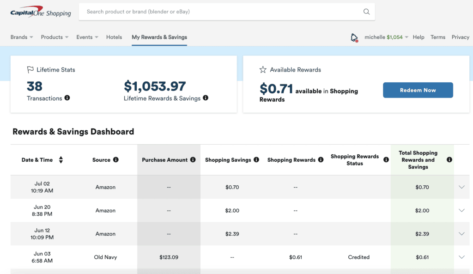Open the Products dropdown
473x274 pixels.
pos(54,37)
